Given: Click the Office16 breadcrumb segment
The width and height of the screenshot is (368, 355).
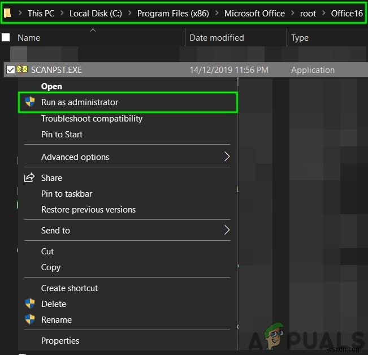Looking at the screenshot, I should (x=347, y=13).
